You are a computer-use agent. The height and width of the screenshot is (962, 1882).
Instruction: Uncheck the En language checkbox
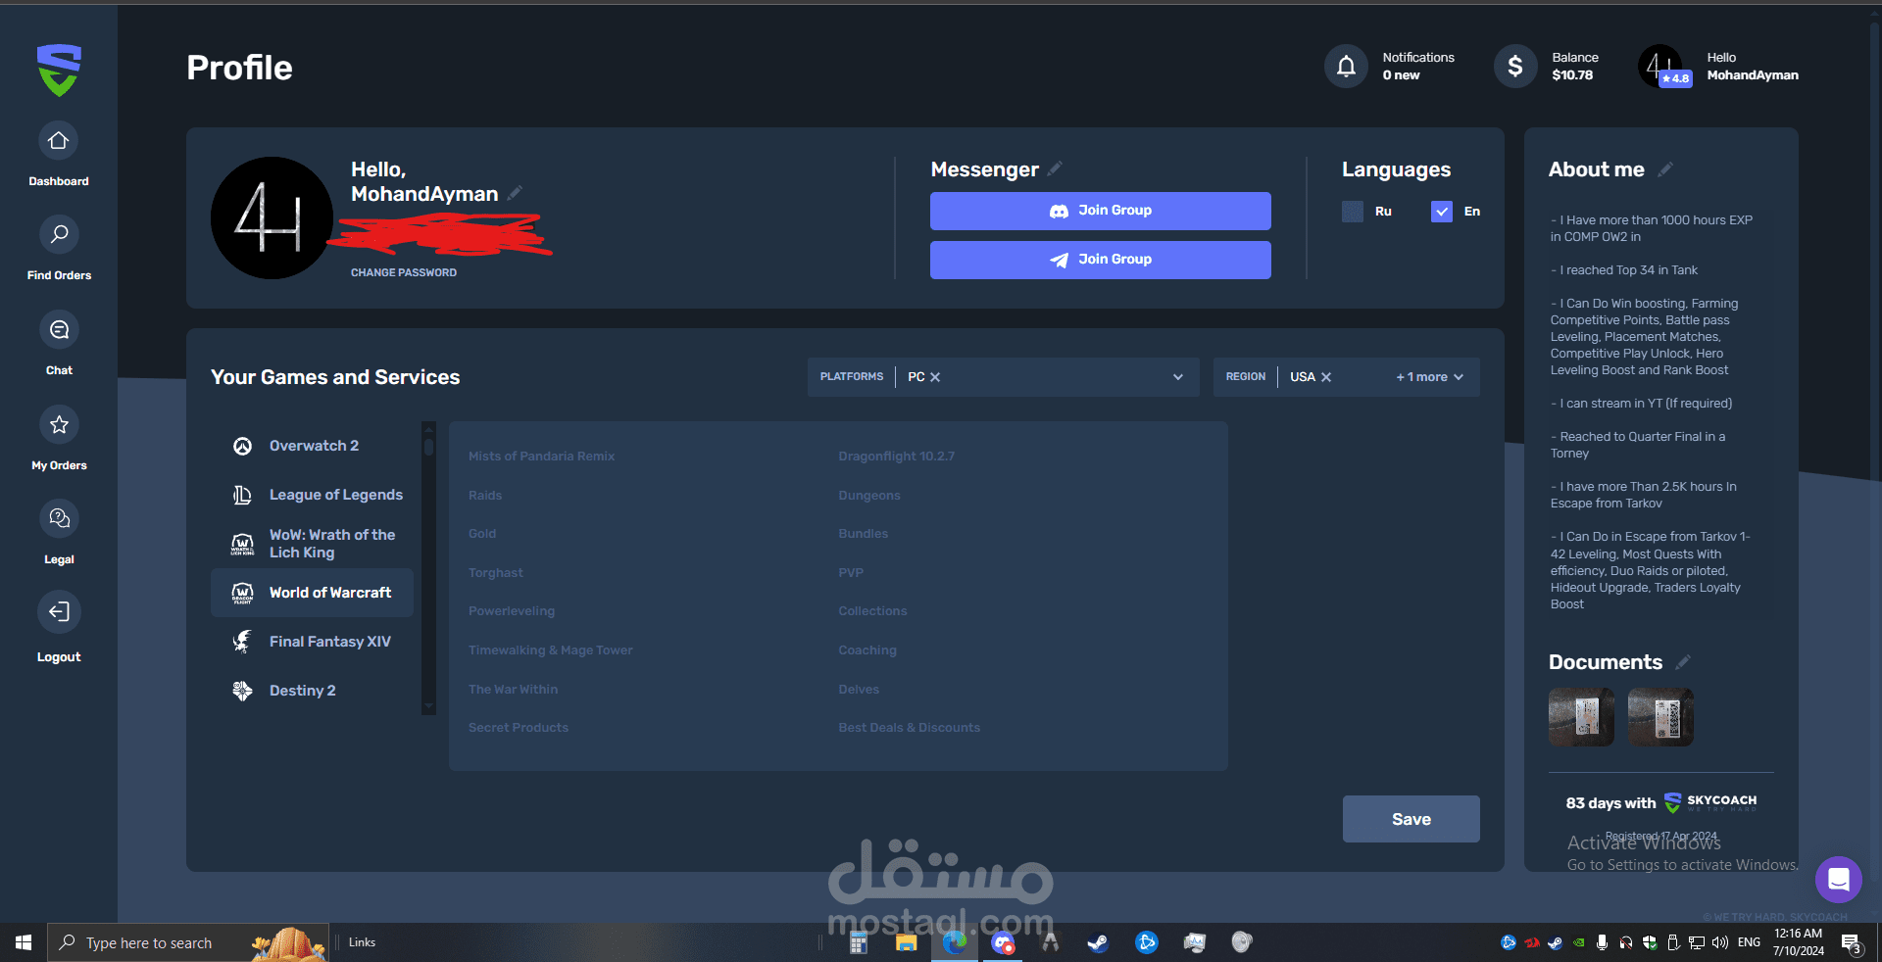[x=1442, y=212]
